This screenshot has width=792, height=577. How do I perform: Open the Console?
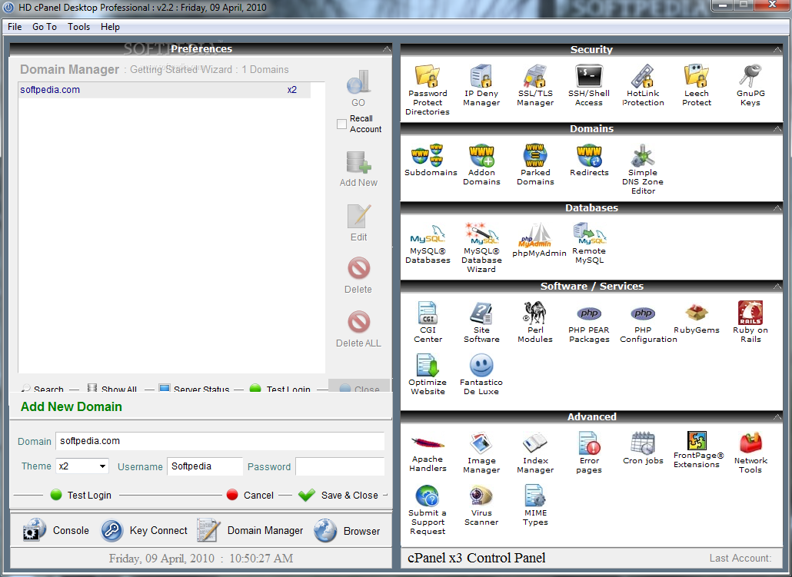(x=56, y=531)
